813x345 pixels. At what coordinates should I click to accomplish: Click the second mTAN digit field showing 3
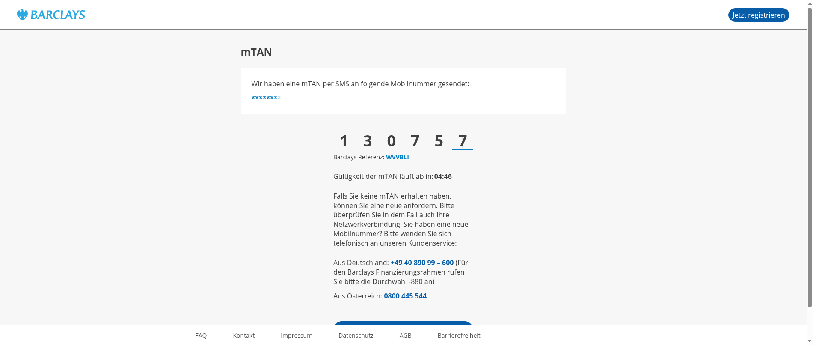point(368,141)
